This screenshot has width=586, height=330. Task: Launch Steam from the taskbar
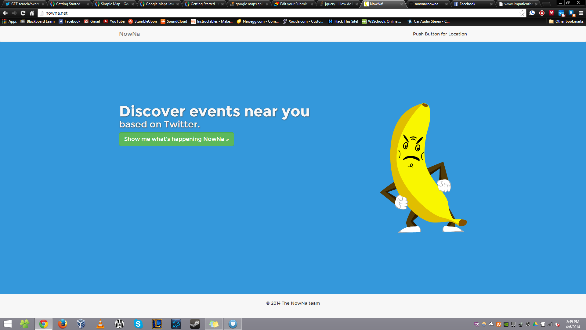195,324
